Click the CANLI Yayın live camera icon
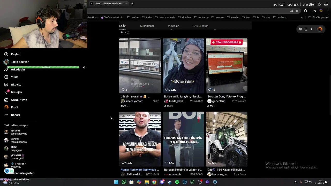 6,100
